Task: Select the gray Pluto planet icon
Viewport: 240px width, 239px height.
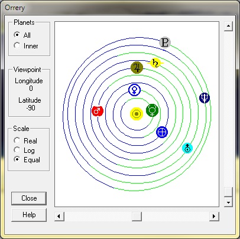Action: point(165,42)
